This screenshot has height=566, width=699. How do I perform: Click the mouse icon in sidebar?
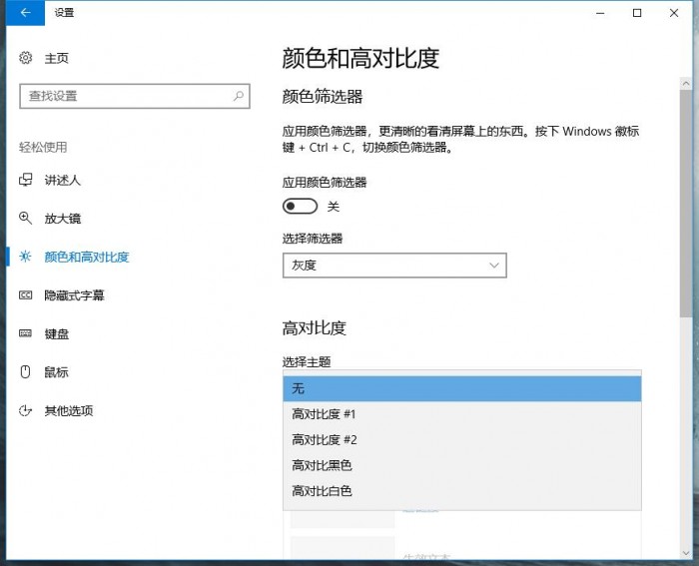[x=25, y=371]
